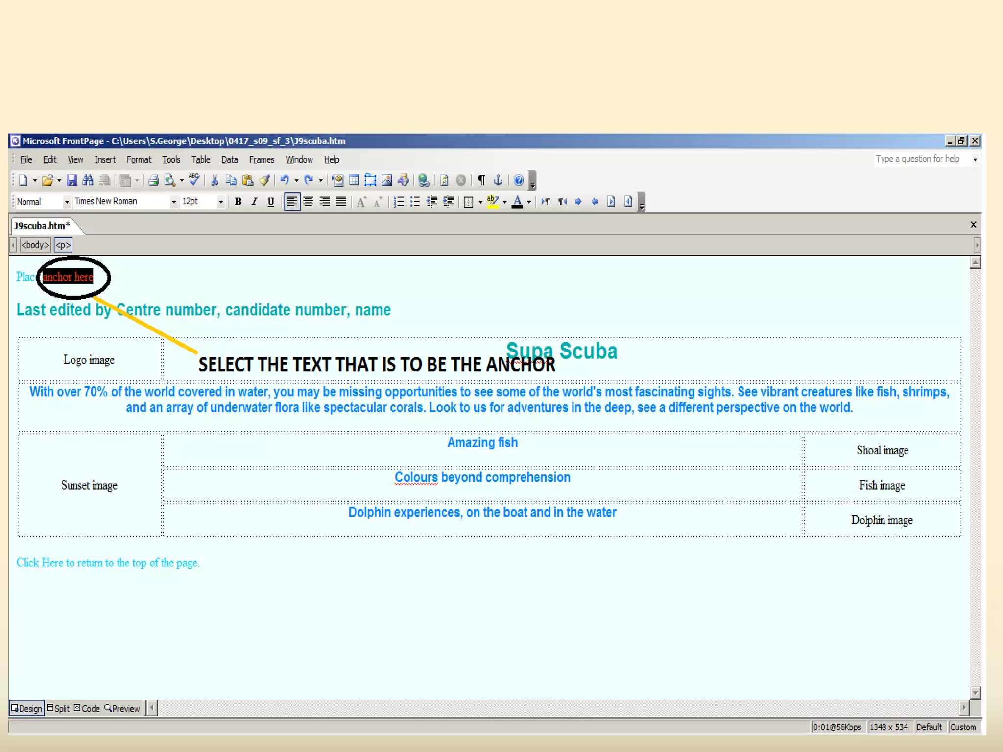Click the Insert Table icon
This screenshot has height=752, width=1003.
point(354,180)
